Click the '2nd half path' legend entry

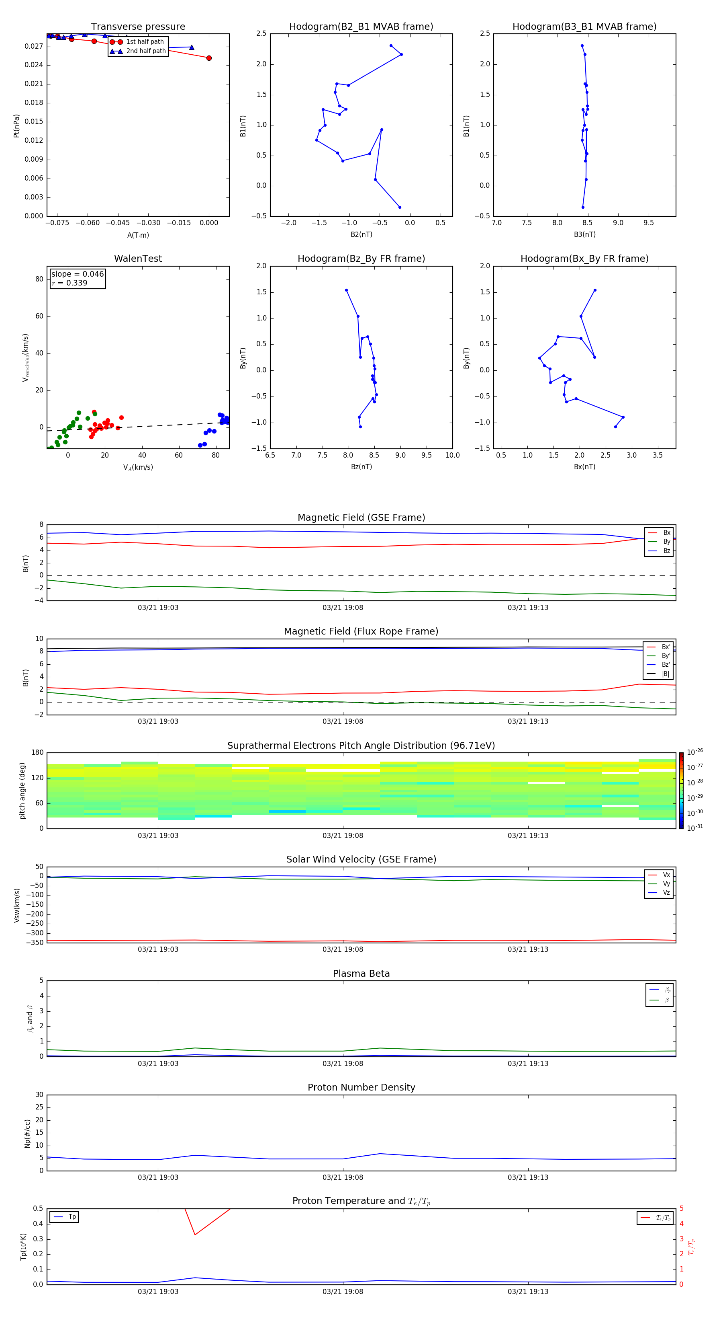(138, 51)
